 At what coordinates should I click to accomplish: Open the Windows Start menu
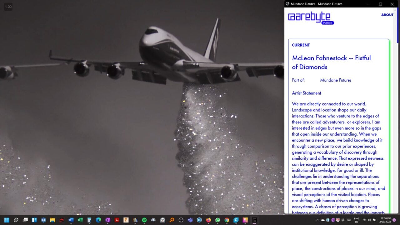pyautogui.click(x=7, y=220)
